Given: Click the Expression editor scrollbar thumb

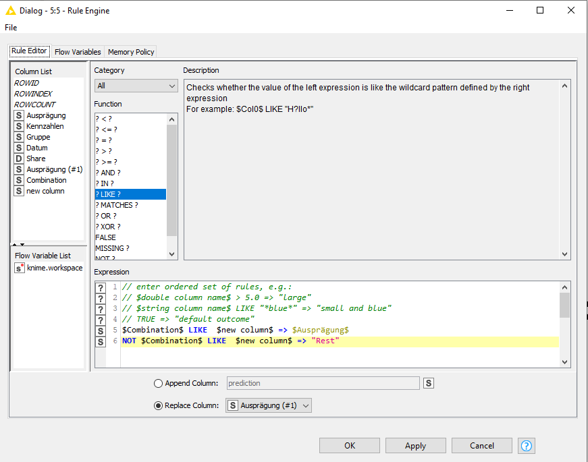Looking at the screenshot, I should click(x=565, y=305).
